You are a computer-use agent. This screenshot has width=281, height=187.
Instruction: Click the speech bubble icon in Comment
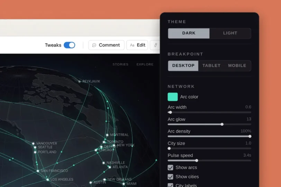(94, 45)
